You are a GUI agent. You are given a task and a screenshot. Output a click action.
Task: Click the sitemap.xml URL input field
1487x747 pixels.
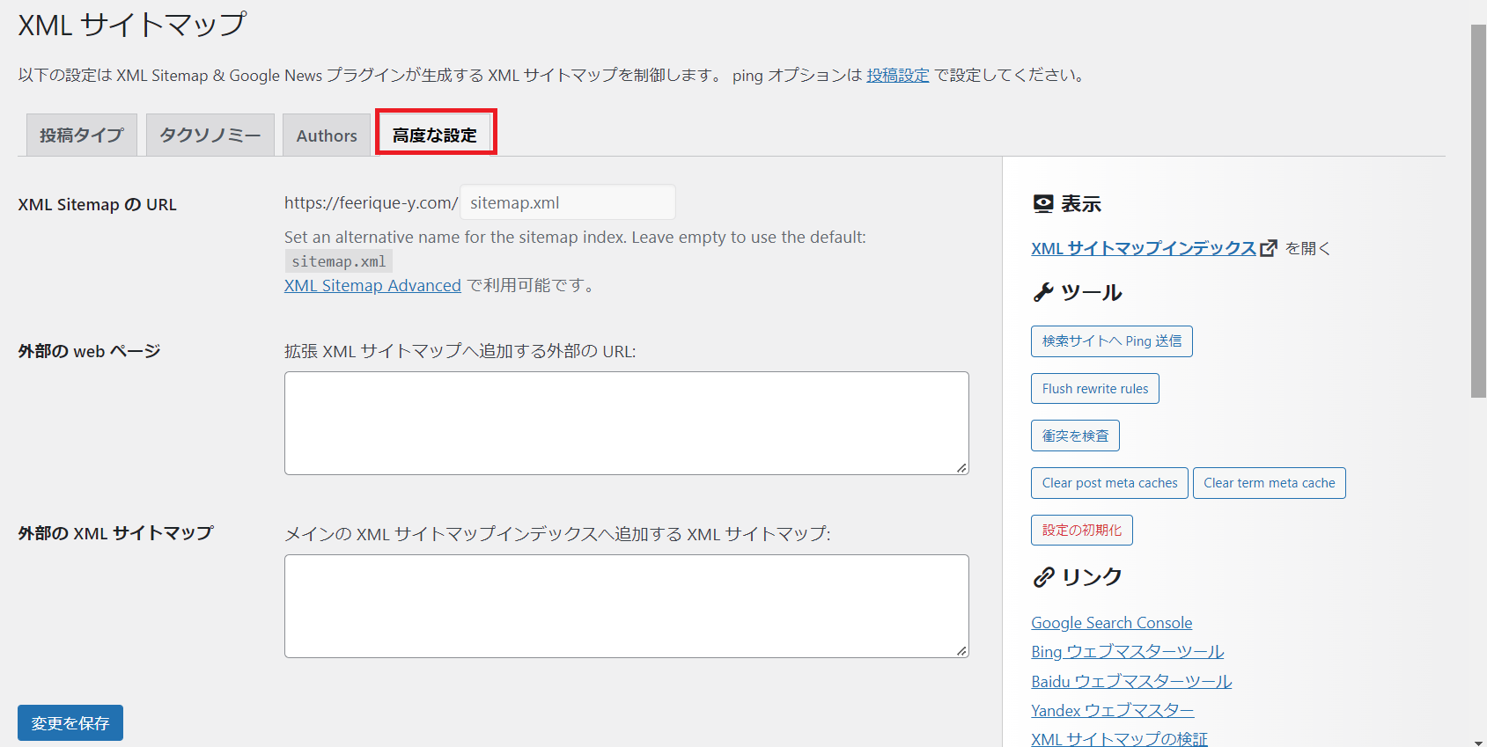(567, 202)
